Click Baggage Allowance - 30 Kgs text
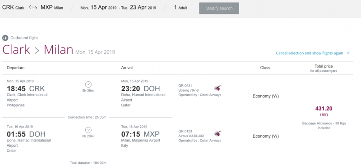The height and width of the screenshot is (167, 361). point(324,123)
